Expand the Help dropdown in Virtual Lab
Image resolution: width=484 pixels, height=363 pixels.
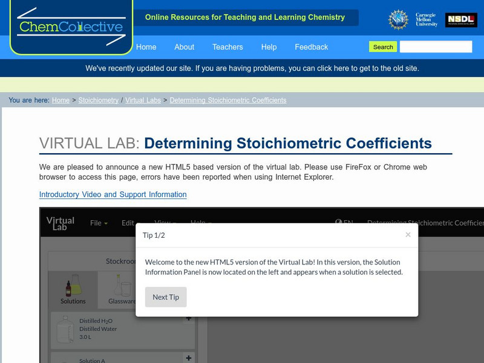pos(200,223)
